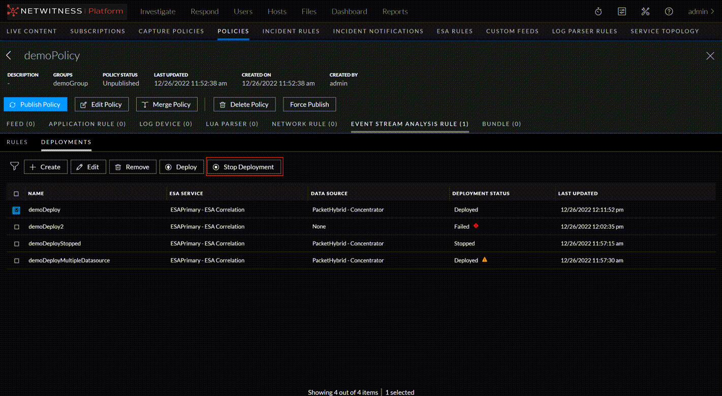Uncheck the demoDeploy row checkbox

click(16, 210)
